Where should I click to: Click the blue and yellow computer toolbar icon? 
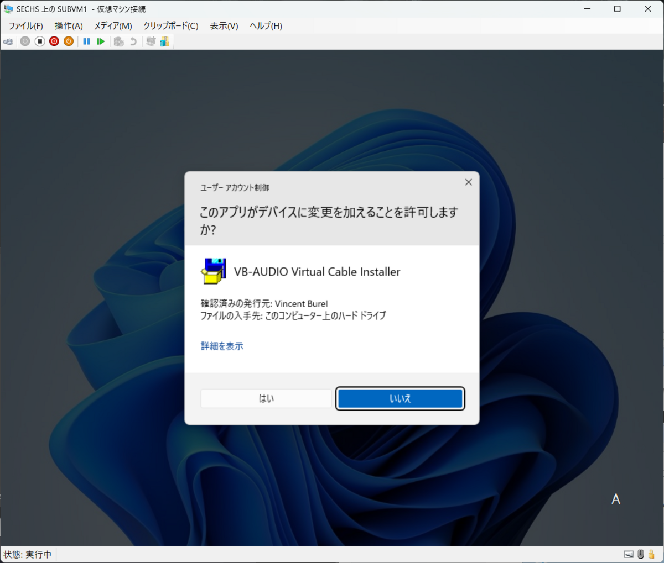(164, 41)
